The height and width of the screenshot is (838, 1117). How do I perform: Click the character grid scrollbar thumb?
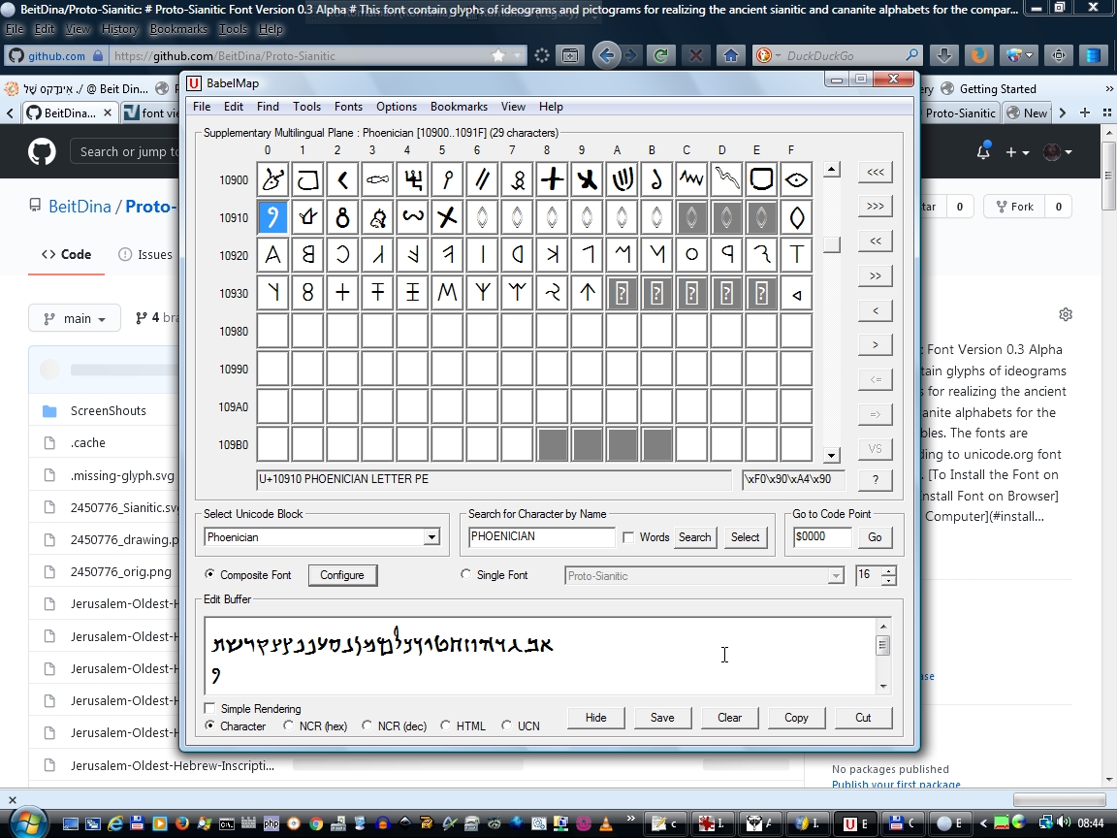[831, 244]
